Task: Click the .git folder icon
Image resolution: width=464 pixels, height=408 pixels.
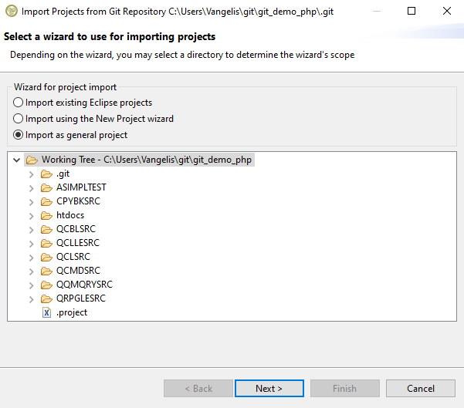Action: click(46, 174)
